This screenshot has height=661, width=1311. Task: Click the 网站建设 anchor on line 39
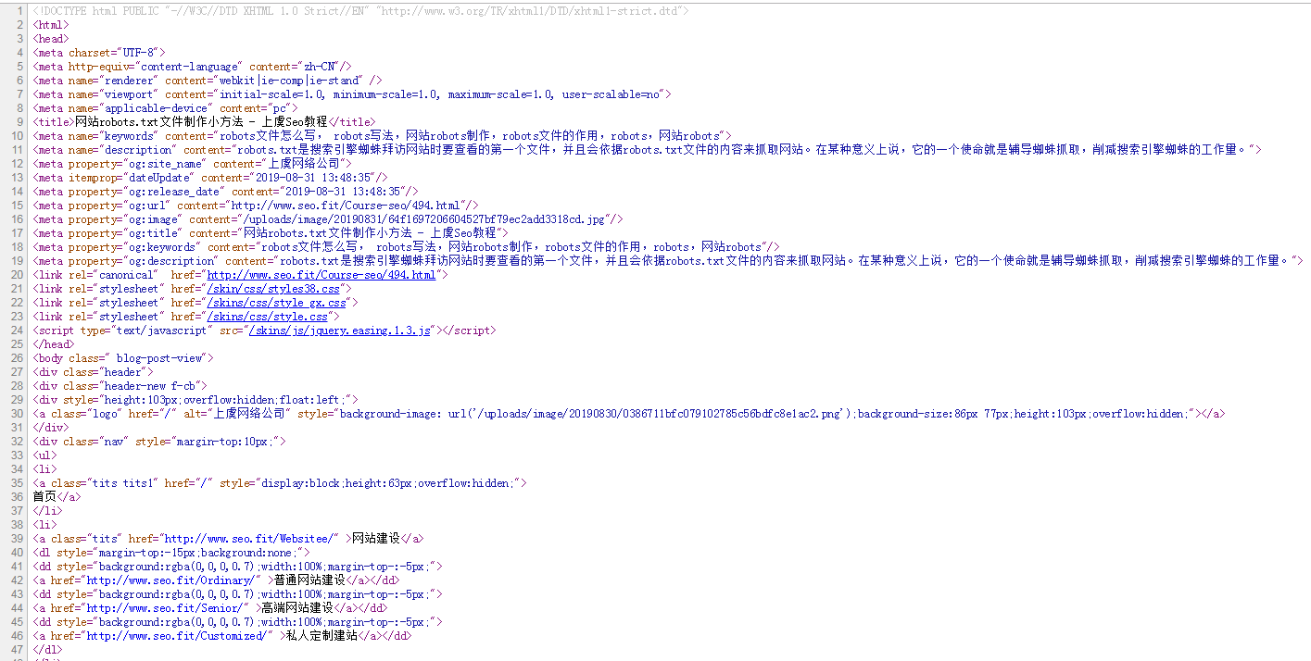(228, 539)
